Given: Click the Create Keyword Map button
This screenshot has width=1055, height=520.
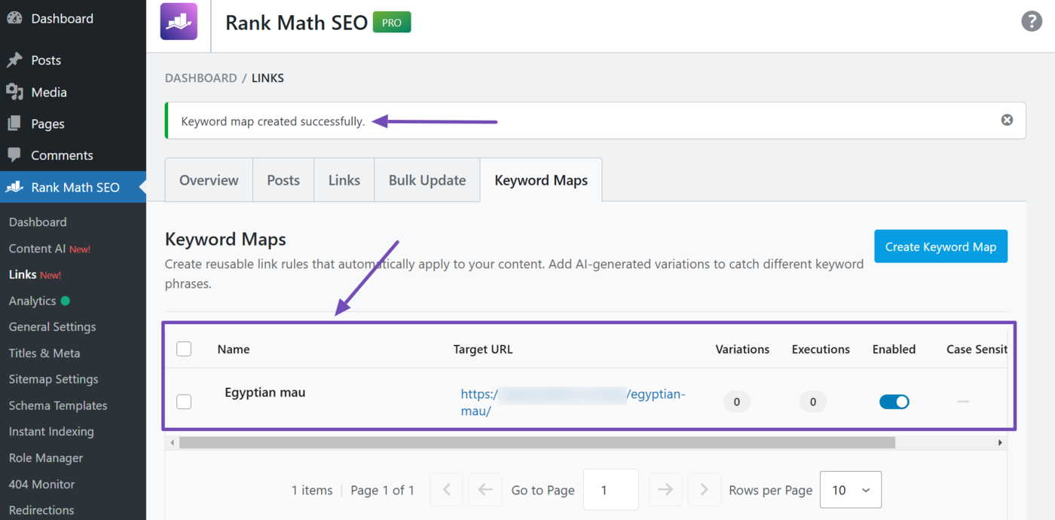Looking at the screenshot, I should tap(940, 246).
